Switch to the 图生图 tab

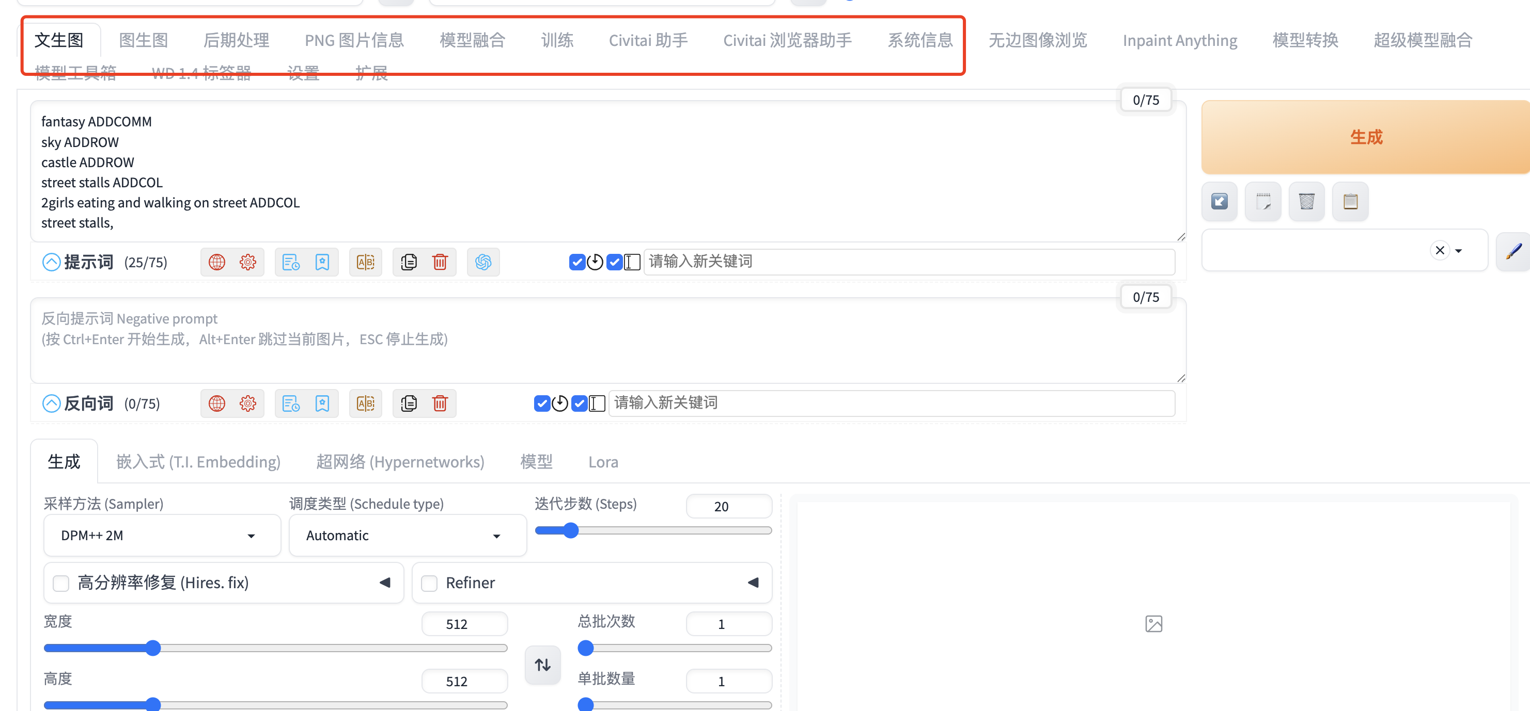point(143,40)
